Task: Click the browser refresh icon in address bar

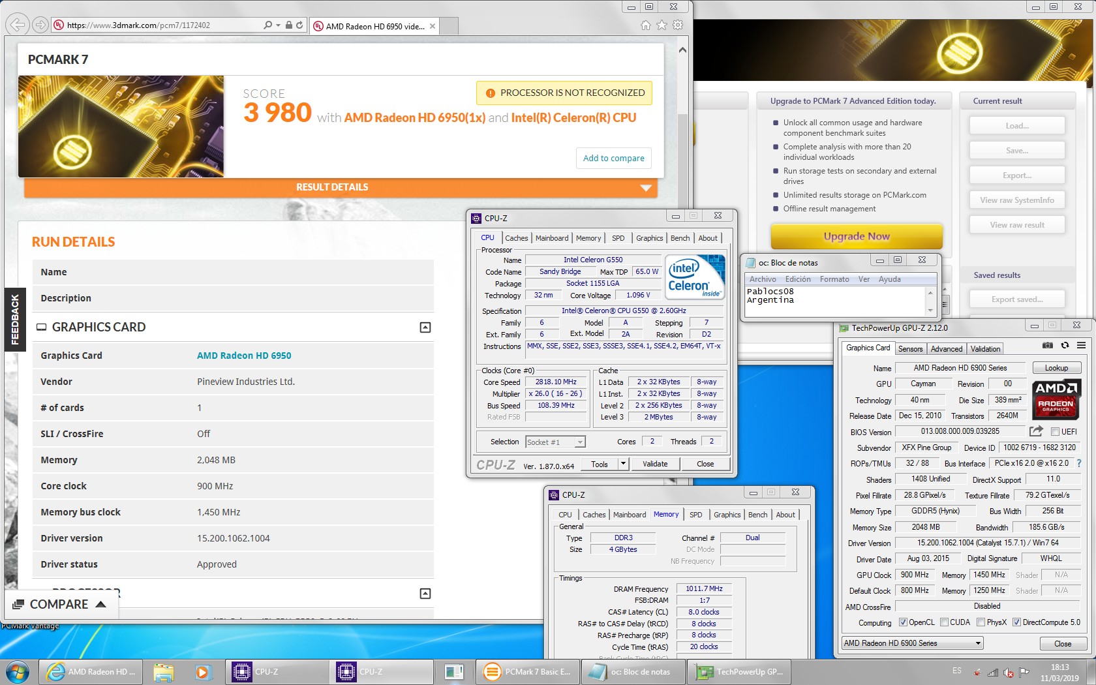Action: 299,25
